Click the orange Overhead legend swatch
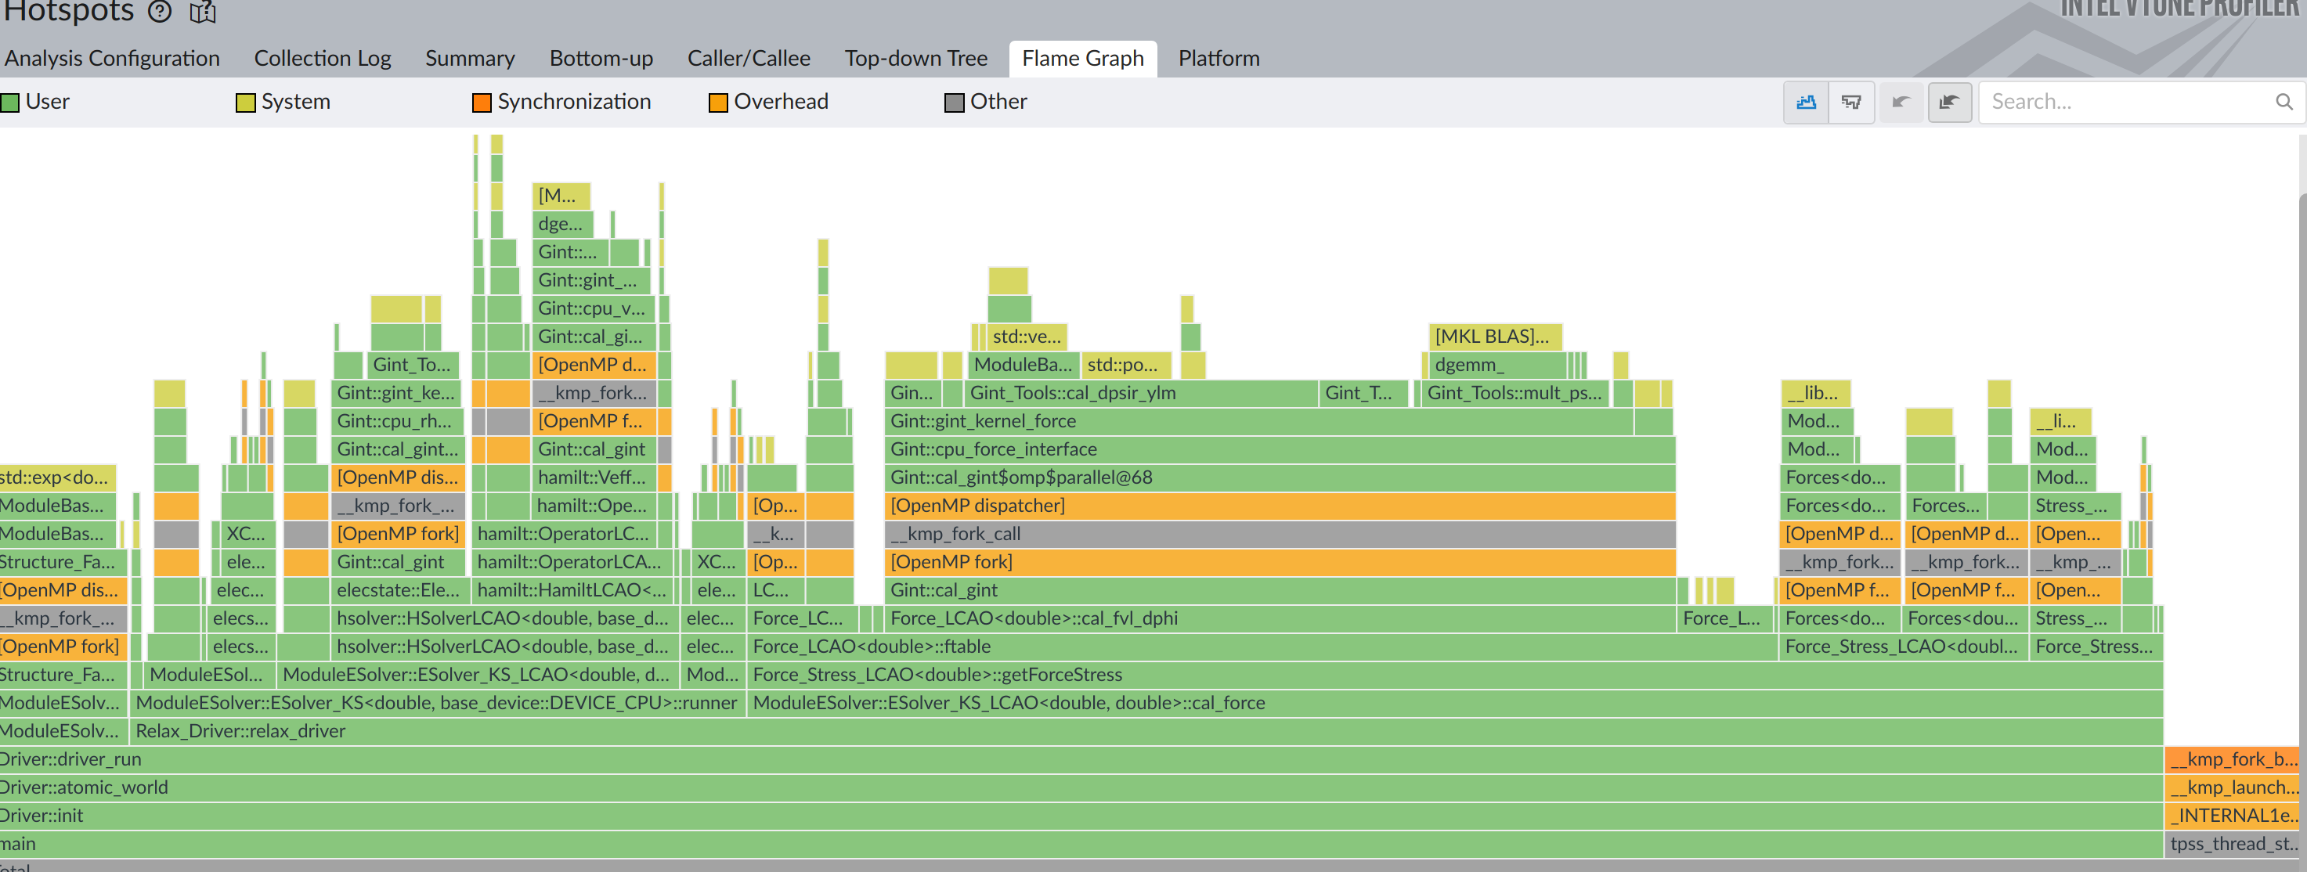 point(717,103)
